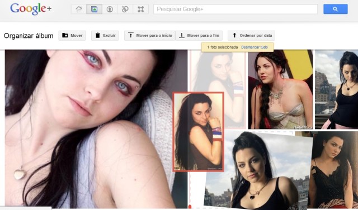
Task: Open the Google+ home stream icon
Action: (79, 9)
